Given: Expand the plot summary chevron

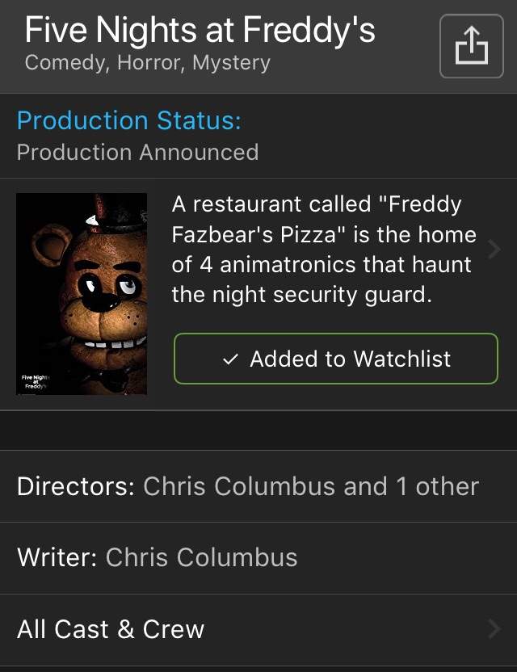Looking at the screenshot, I should point(494,250).
